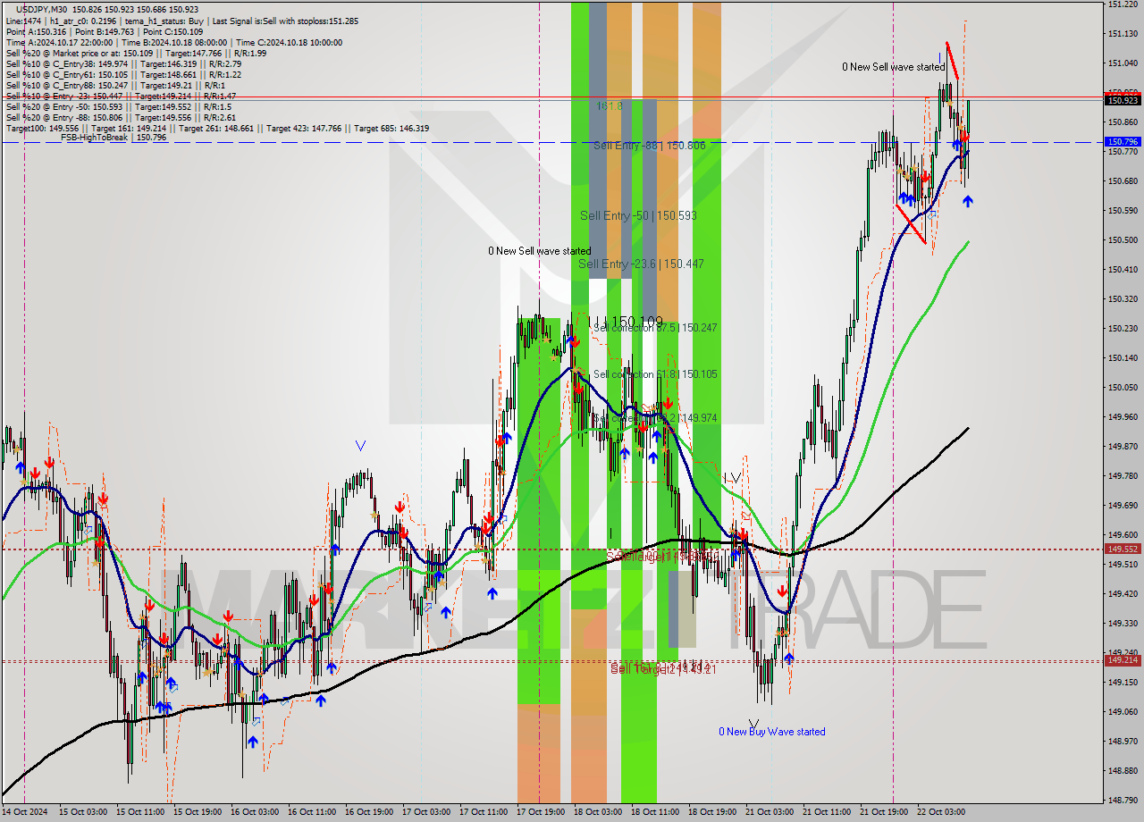Click the '21 Oct 03:00' time axis label

769,812
